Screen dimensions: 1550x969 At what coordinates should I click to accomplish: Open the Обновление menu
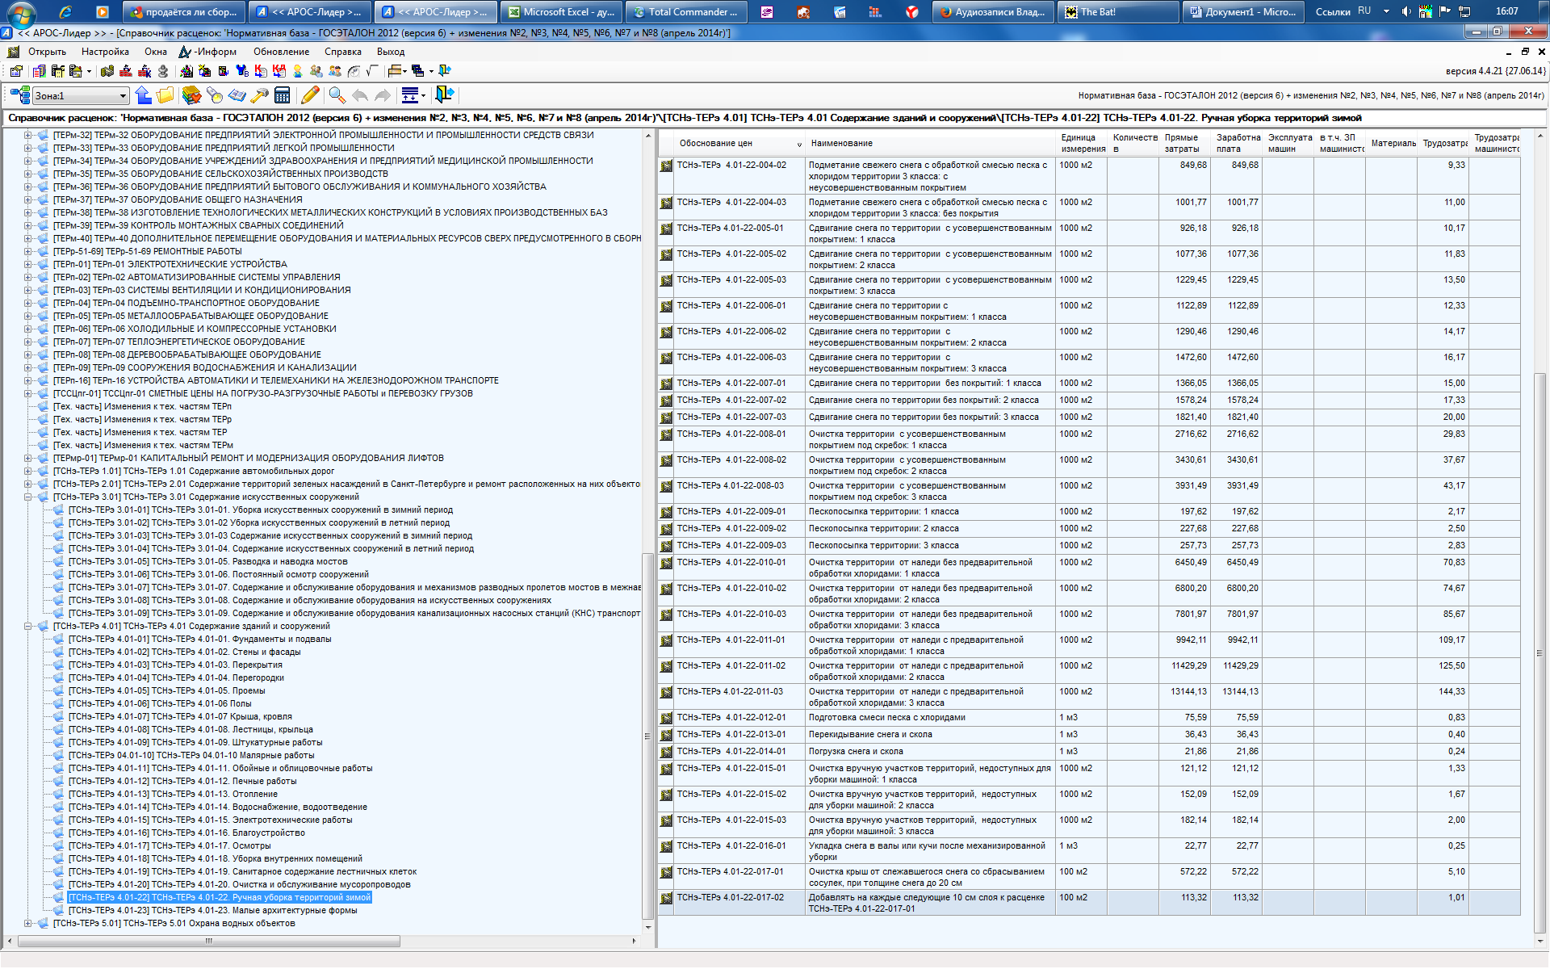point(281,52)
